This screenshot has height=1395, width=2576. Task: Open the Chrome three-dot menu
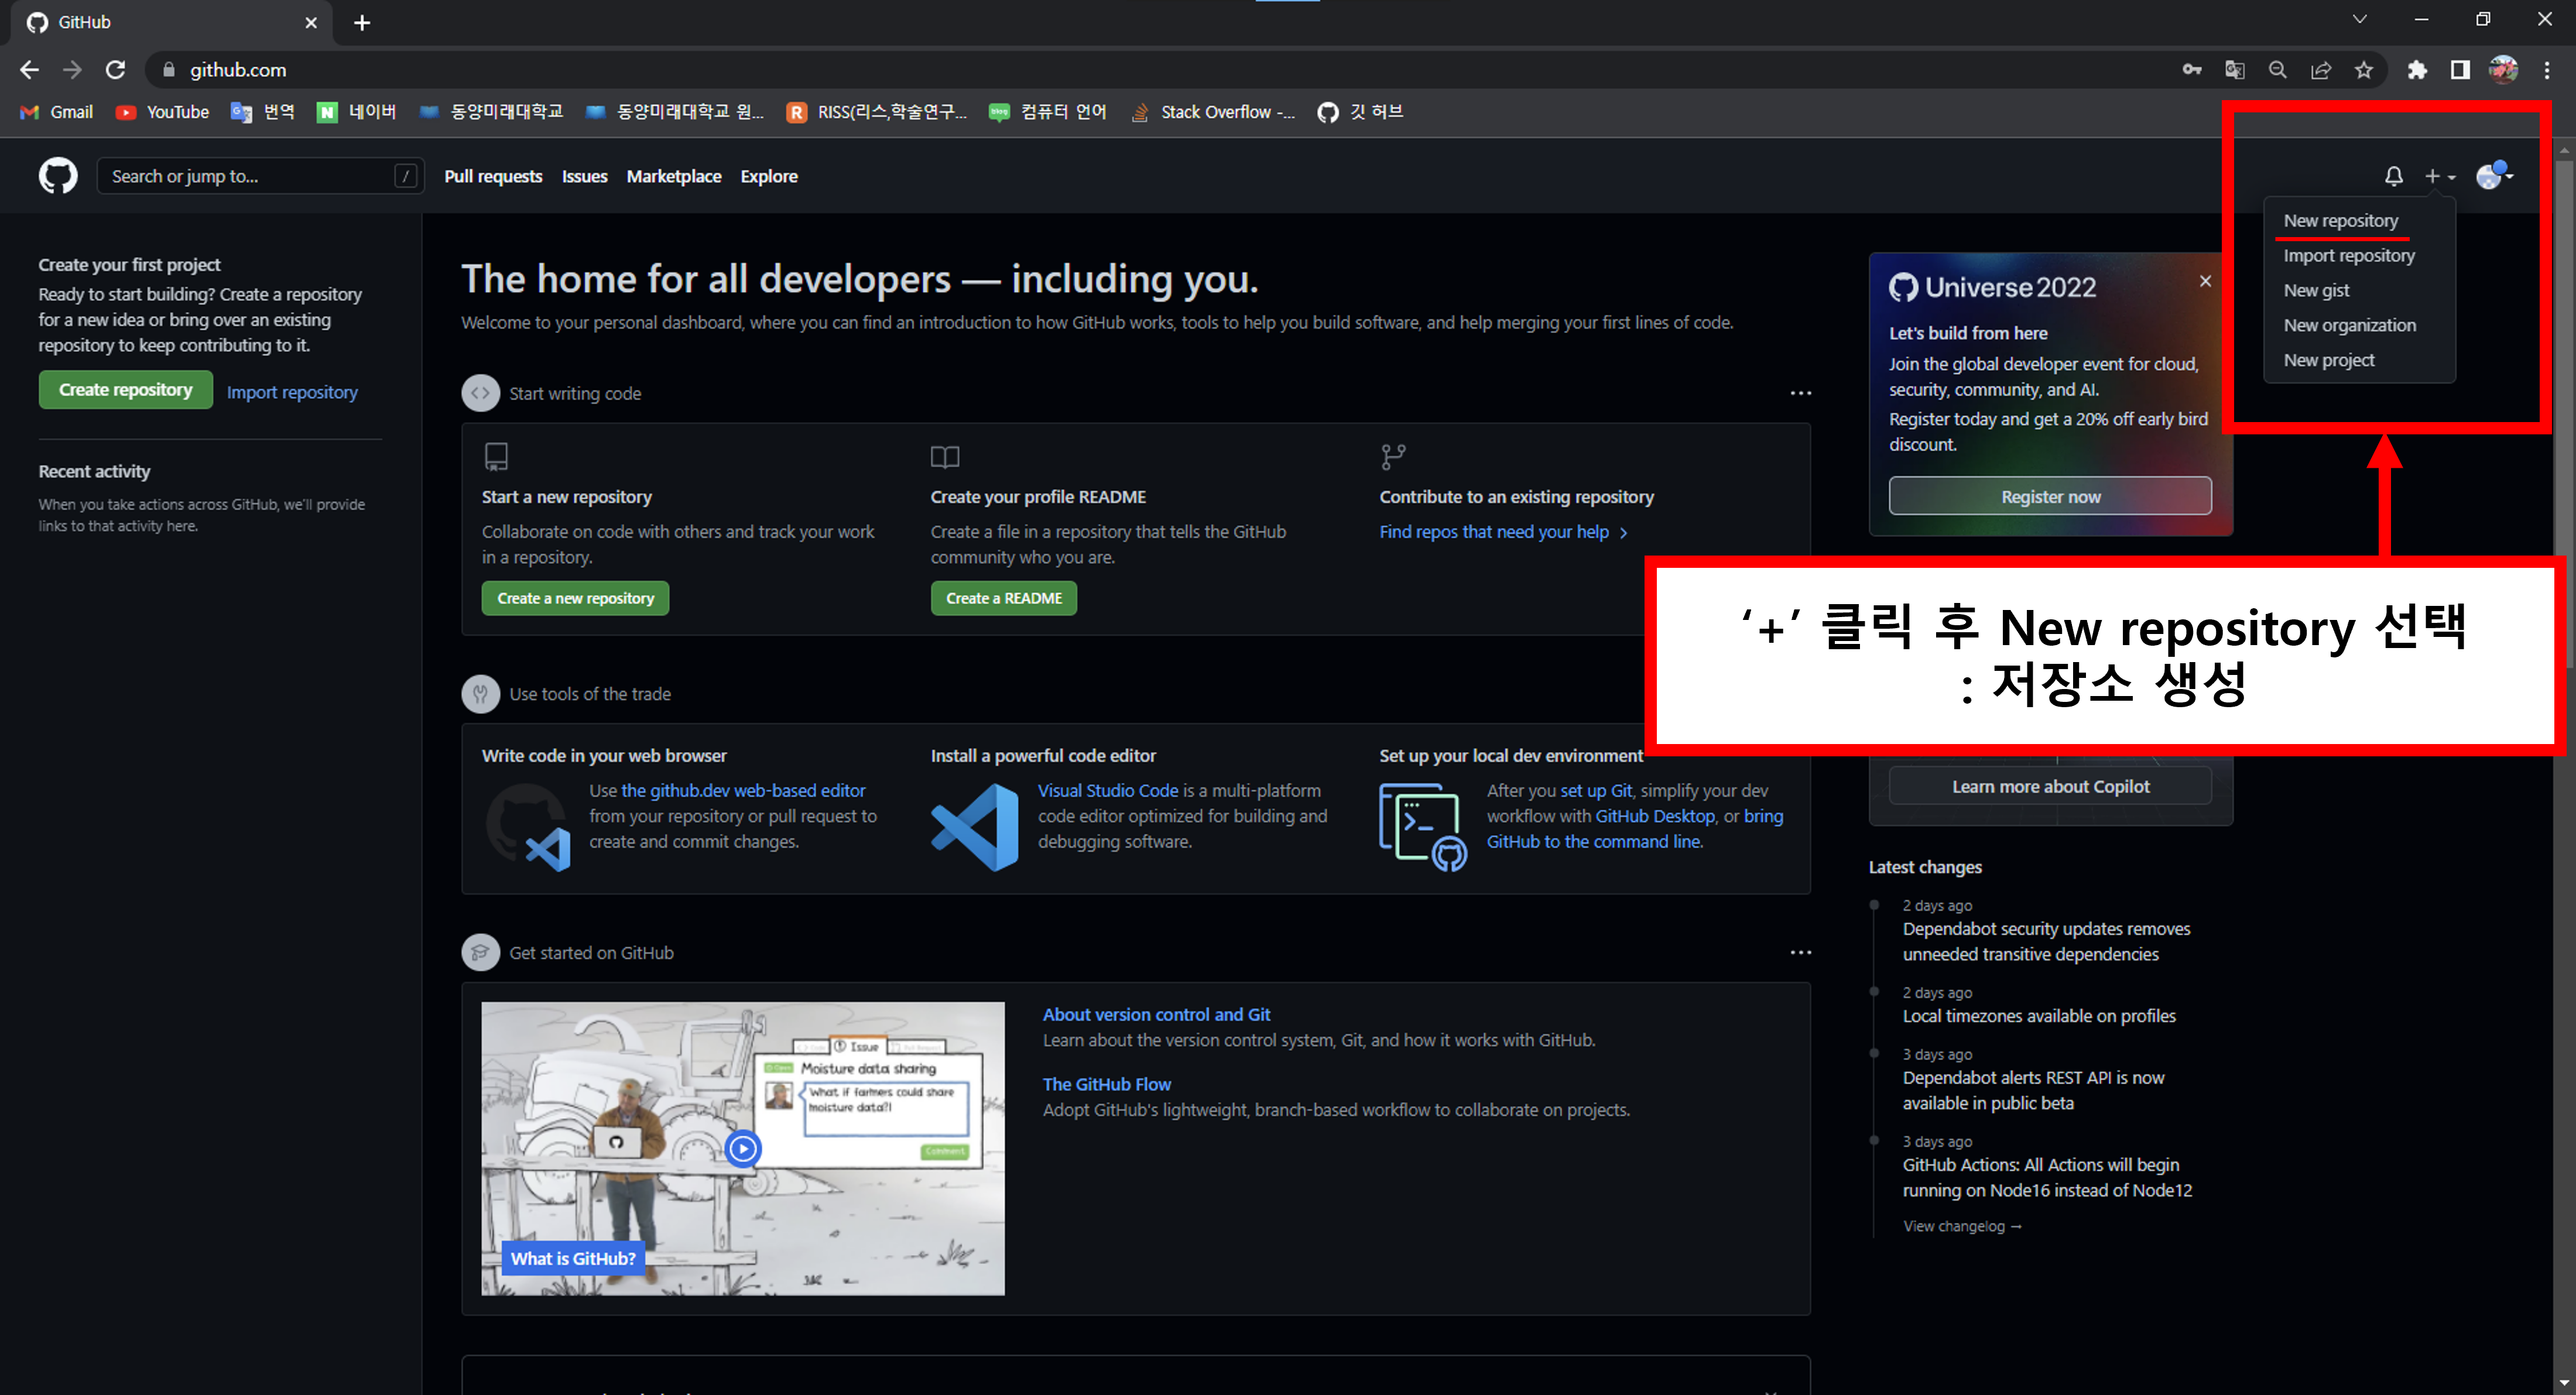pos(2546,69)
